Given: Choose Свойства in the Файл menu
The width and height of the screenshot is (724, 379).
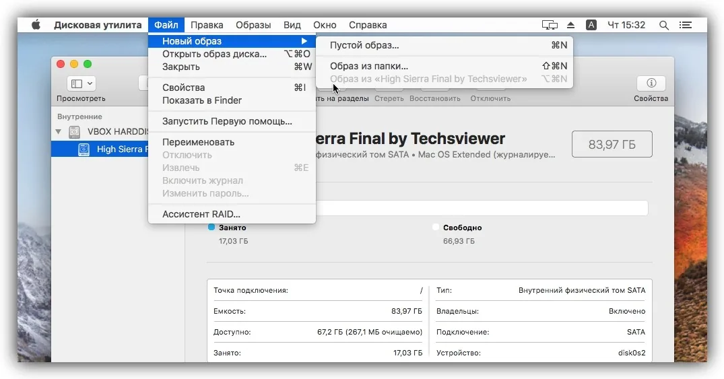Looking at the screenshot, I should pos(232,88).
